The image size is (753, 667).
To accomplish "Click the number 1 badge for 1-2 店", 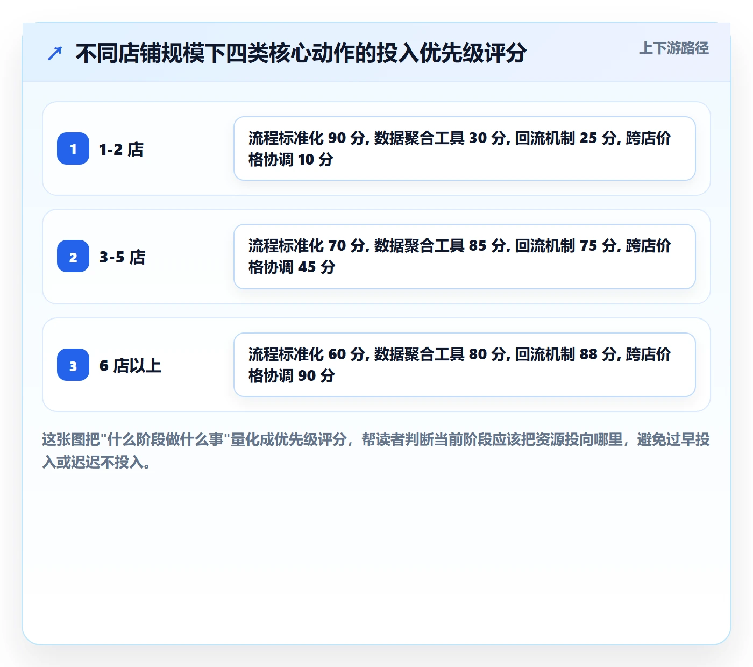I will [x=73, y=148].
